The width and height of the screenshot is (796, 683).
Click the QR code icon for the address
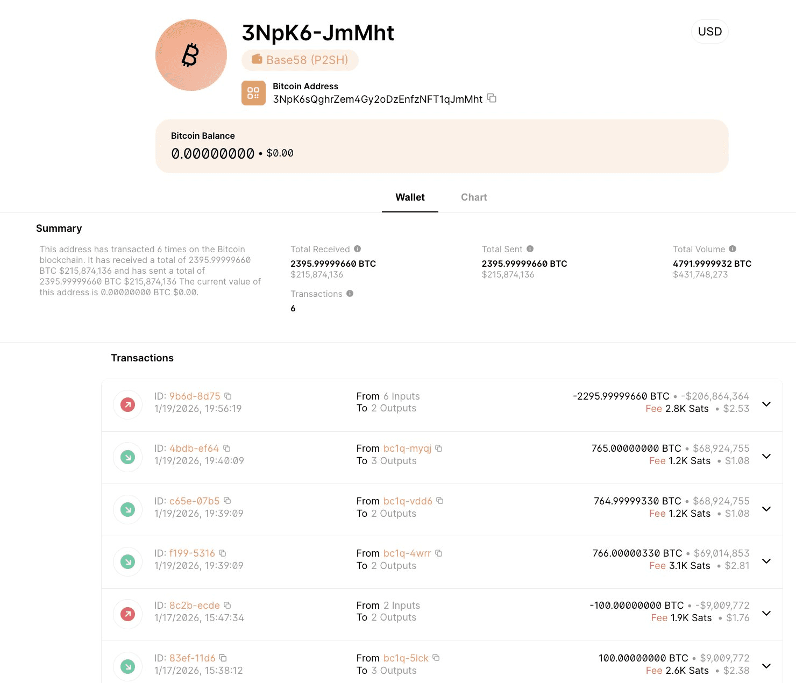coord(253,93)
